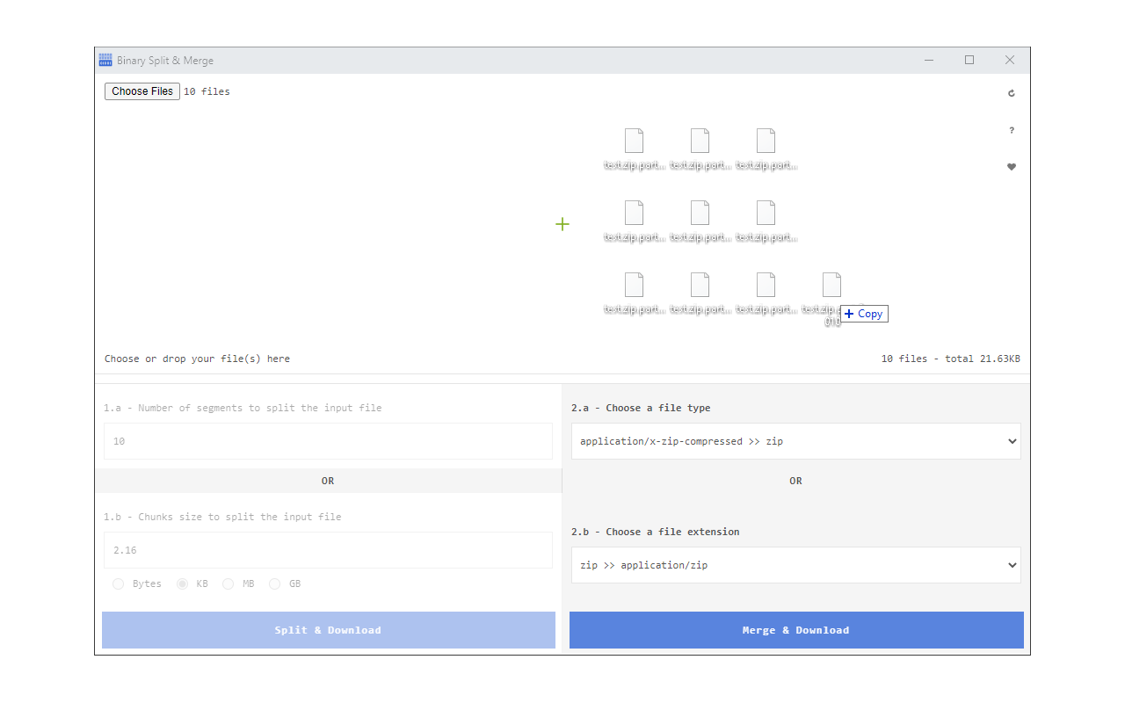Click the green plus icon to add files
Viewport: 1125px width, 703px height.
(562, 224)
